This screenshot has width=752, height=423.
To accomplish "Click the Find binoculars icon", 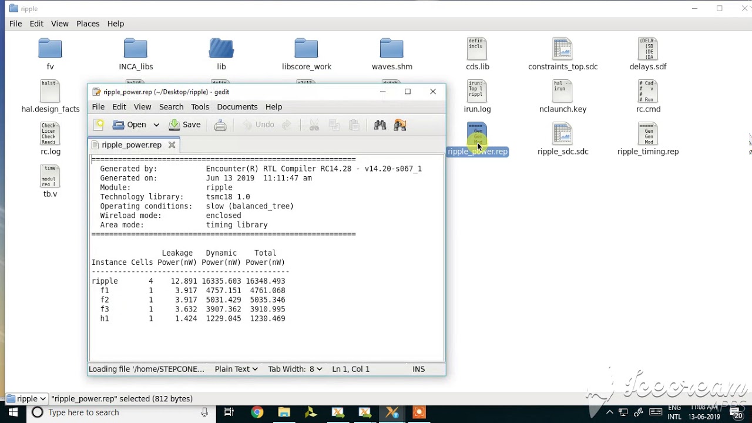I will tap(380, 125).
